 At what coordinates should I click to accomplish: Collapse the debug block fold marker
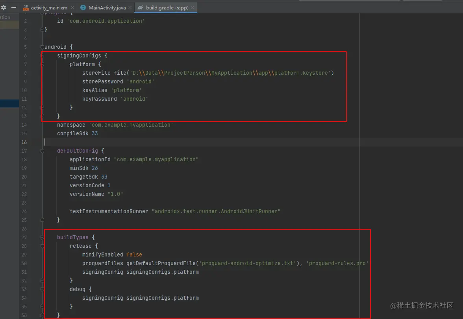point(42,289)
